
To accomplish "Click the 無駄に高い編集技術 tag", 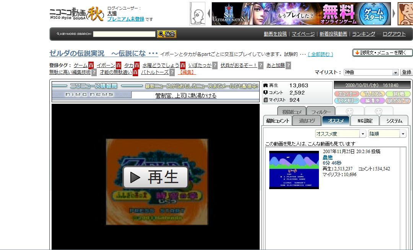I will pos(70,72).
